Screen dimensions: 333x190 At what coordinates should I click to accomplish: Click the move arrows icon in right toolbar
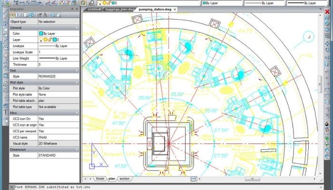[327, 44]
